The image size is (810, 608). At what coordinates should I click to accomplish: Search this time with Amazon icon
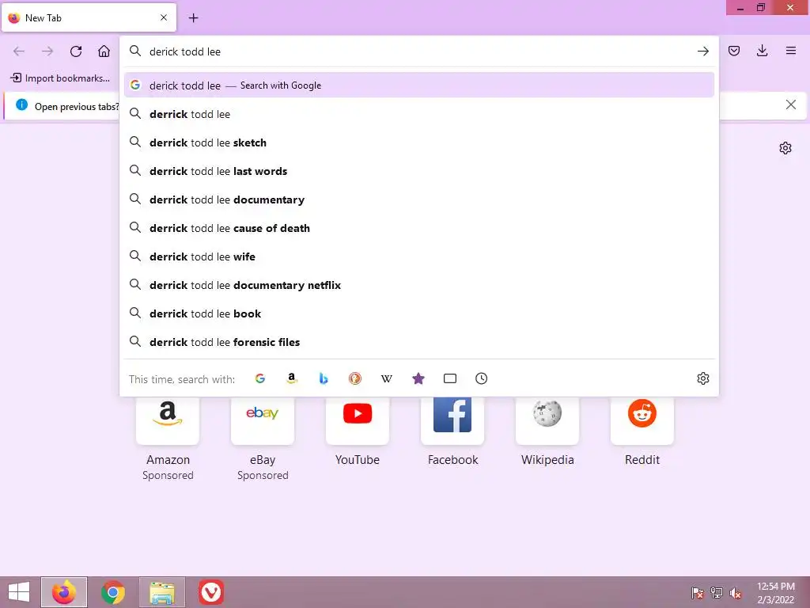(x=292, y=378)
